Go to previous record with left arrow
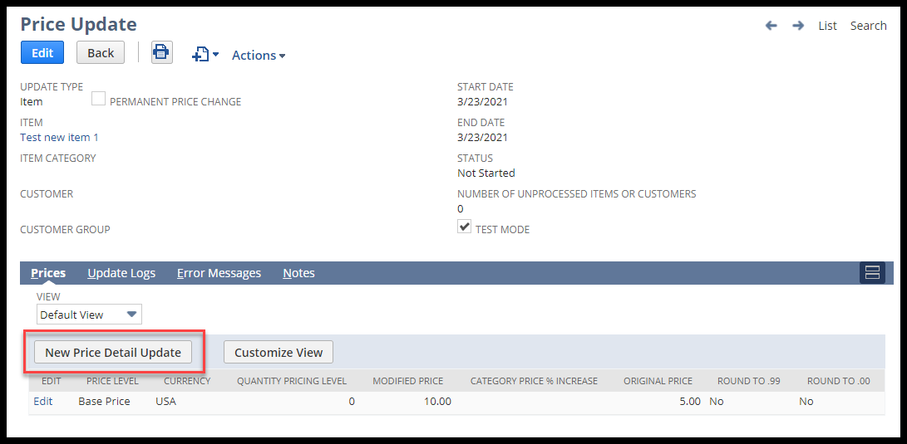 click(771, 26)
